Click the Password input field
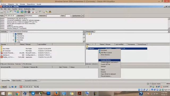This screenshot has width=170, height=96. (x=53, y=16)
